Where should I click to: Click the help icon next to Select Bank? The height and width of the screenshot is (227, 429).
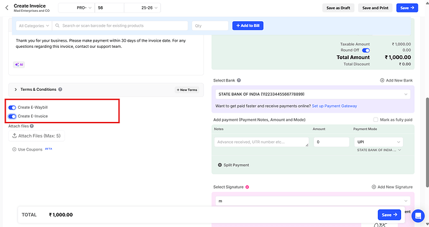[239, 80]
